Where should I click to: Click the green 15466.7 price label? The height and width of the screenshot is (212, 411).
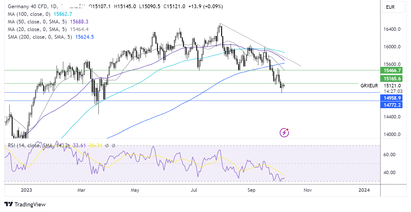[391, 70]
